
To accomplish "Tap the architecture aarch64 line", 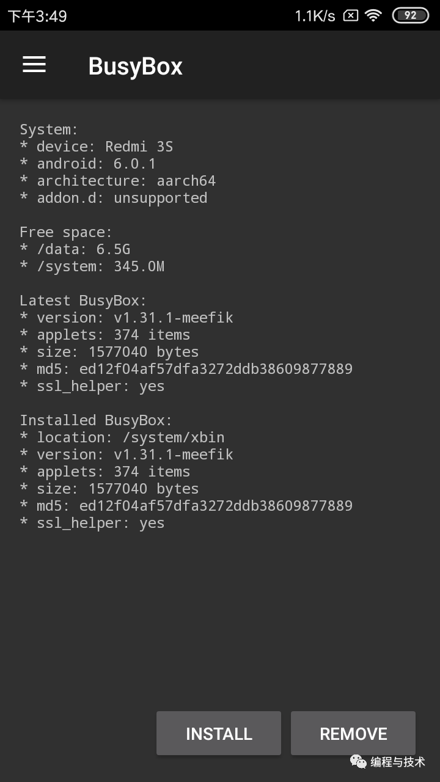I will point(118,181).
